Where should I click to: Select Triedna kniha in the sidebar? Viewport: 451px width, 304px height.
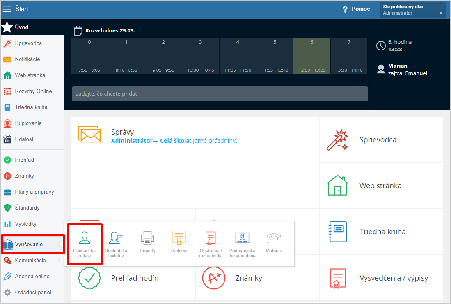(x=31, y=107)
